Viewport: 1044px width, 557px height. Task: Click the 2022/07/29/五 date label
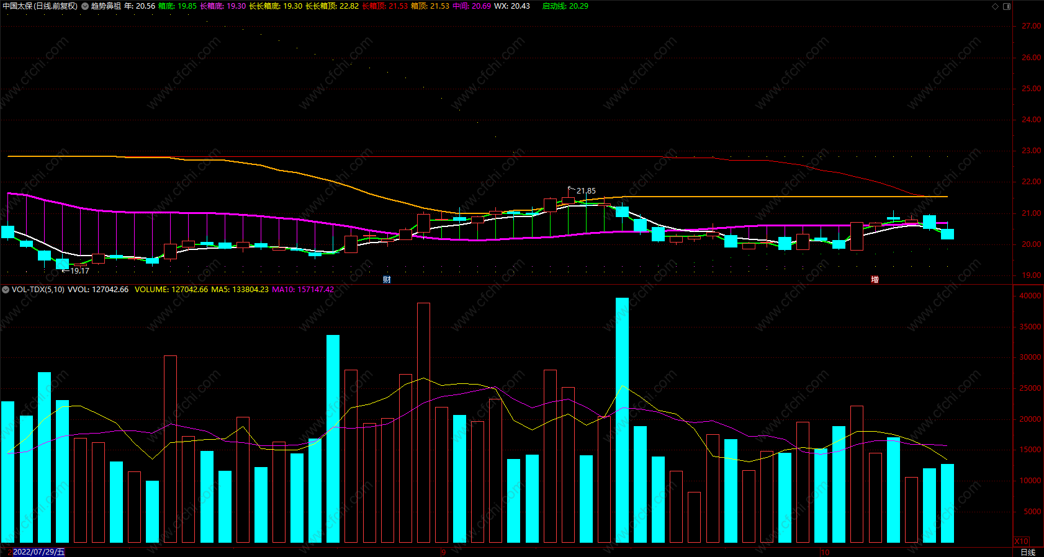point(38,552)
